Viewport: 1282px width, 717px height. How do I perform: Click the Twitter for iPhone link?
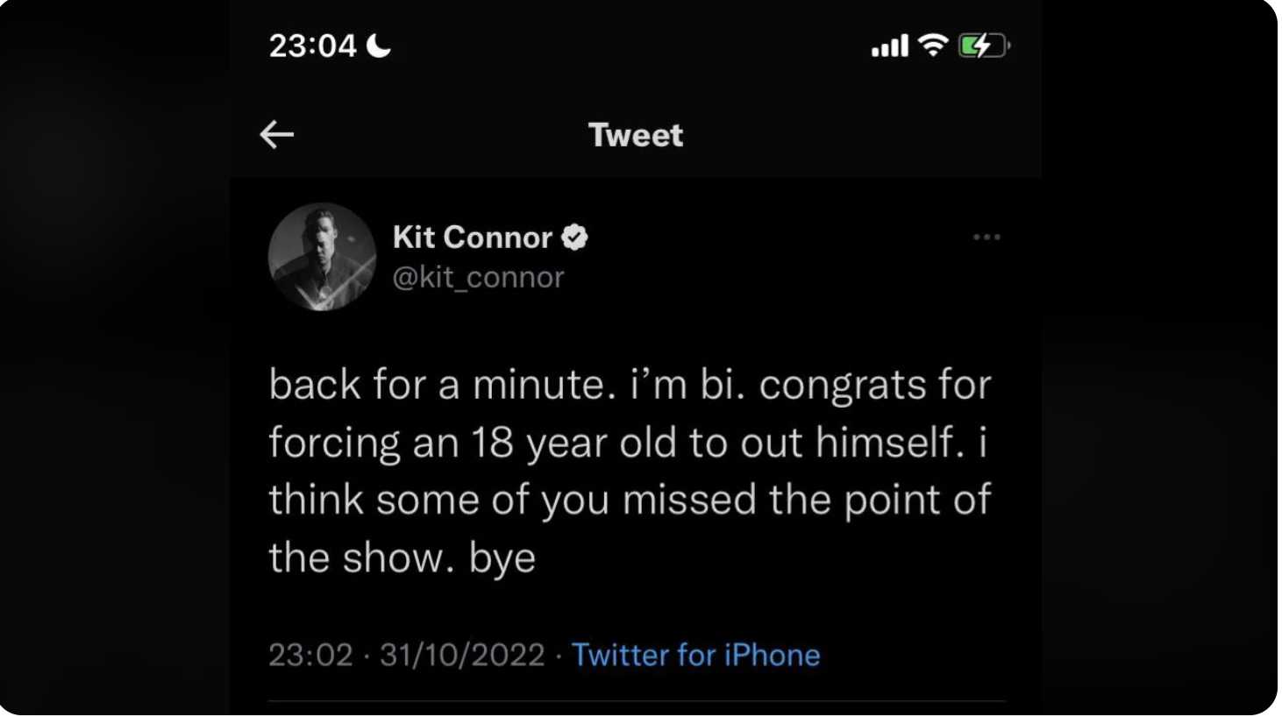pyautogui.click(x=695, y=655)
